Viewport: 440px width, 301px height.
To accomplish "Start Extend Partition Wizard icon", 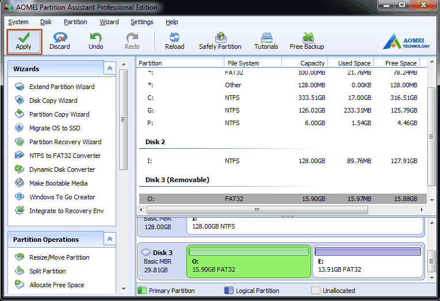I will coord(20,87).
